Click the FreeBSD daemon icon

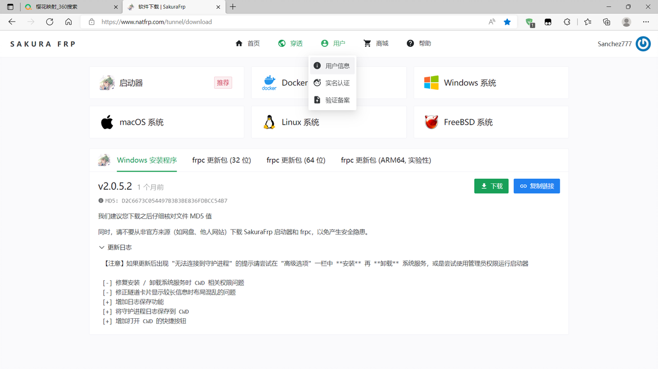click(x=431, y=122)
